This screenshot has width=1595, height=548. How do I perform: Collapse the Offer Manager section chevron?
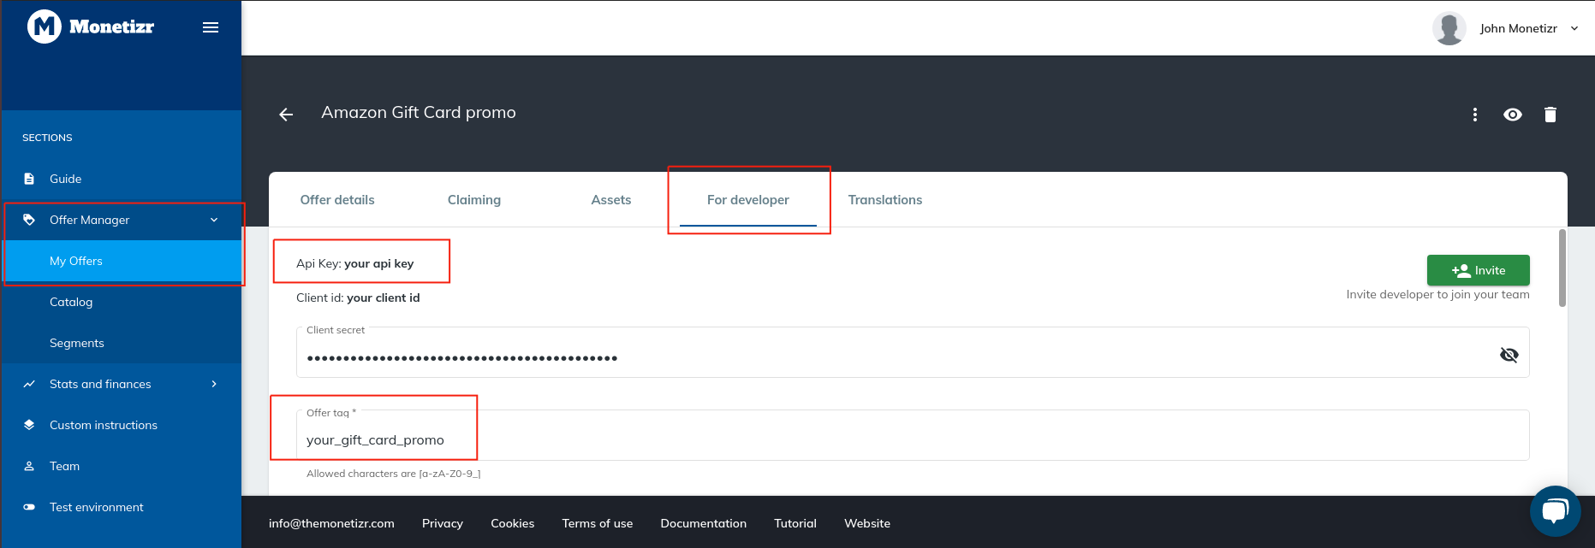click(214, 220)
